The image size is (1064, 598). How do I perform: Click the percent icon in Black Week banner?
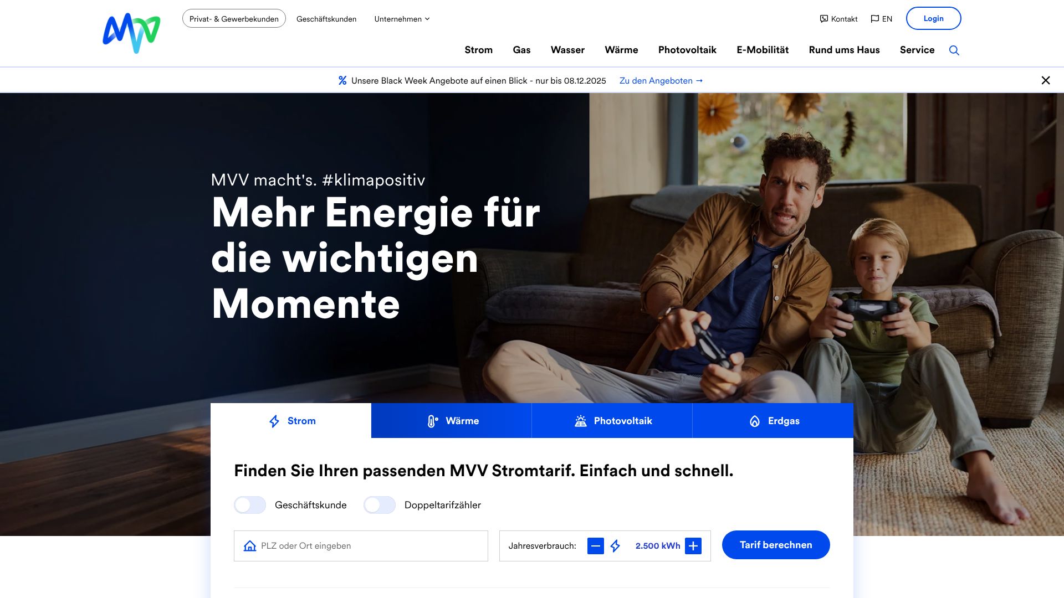342,81
